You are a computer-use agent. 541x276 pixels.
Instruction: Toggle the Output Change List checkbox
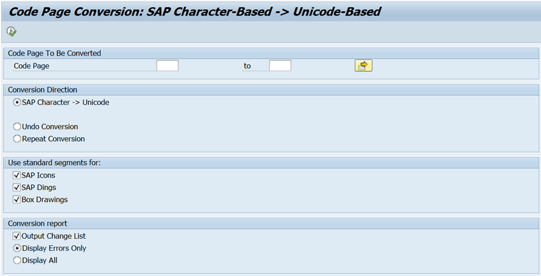pyautogui.click(x=16, y=236)
